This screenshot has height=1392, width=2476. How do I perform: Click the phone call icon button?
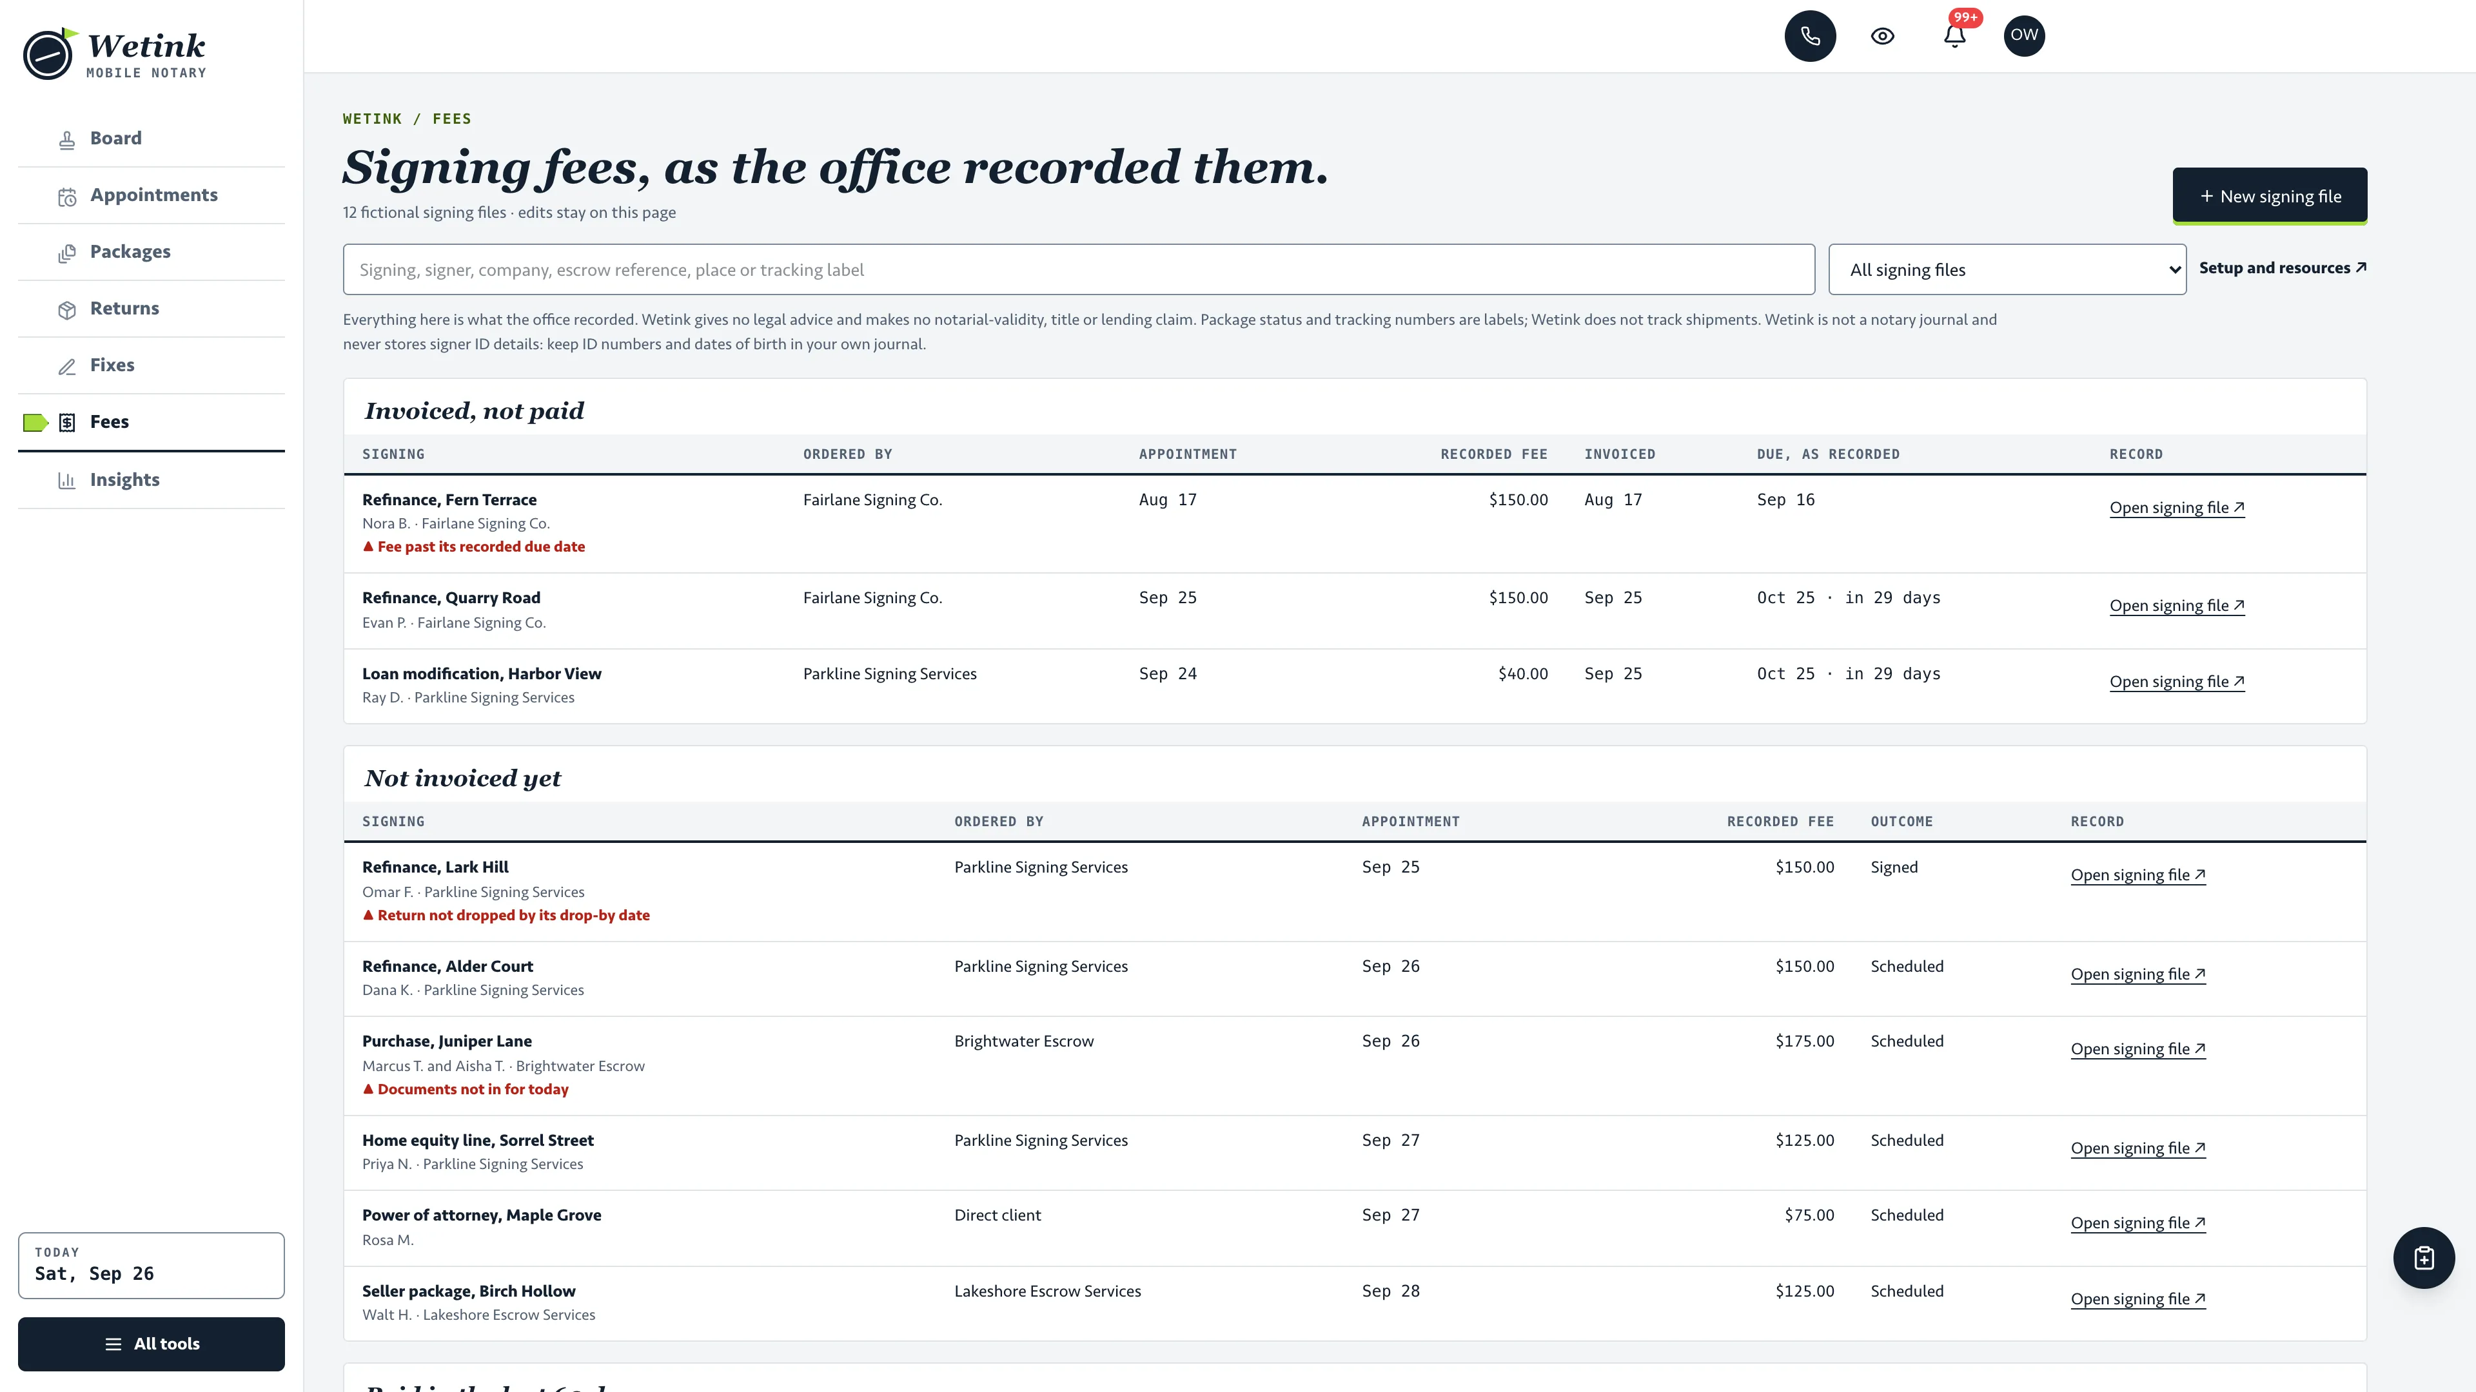(x=1810, y=35)
